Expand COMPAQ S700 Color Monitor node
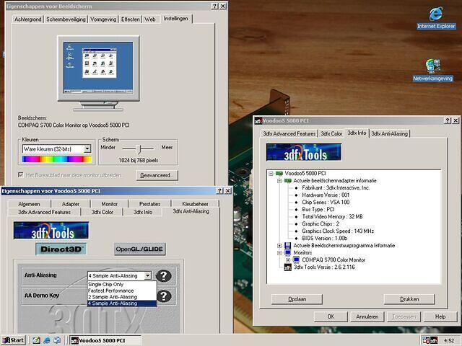Image resolution: width=462 pixels, height=346 pixels. [288, 260]
